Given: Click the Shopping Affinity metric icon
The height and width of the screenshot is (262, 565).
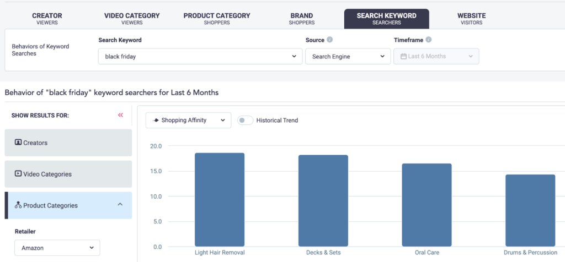Looking at the screenshot, I should pos(156,121).
